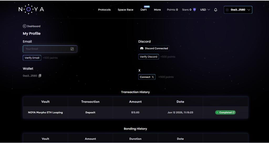269x143 pixels.
Task: Focus the Your Email input field
Action: tap(50, 49)
